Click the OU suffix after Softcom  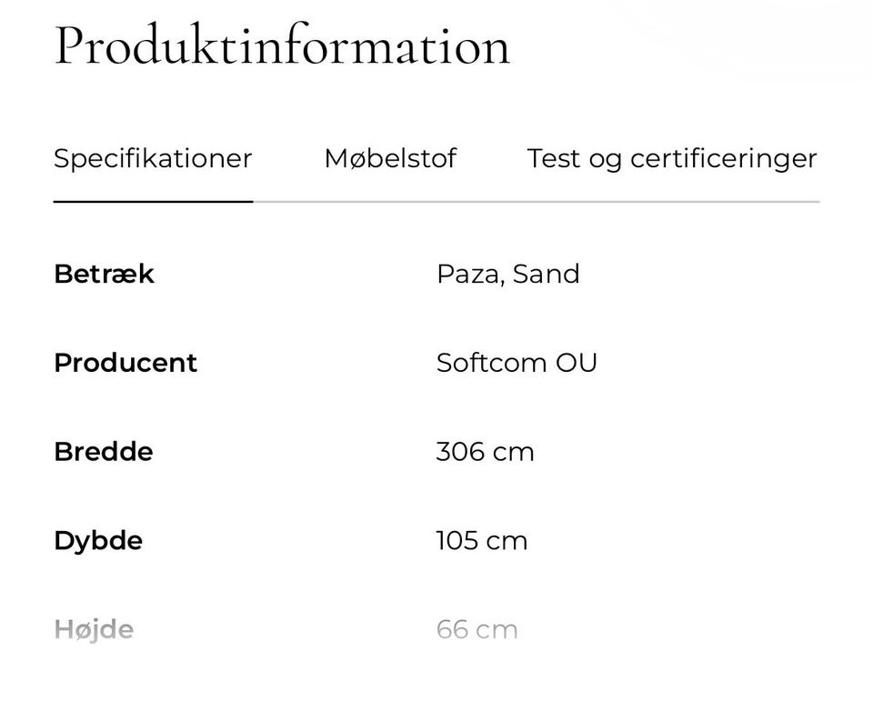[577, 363]
